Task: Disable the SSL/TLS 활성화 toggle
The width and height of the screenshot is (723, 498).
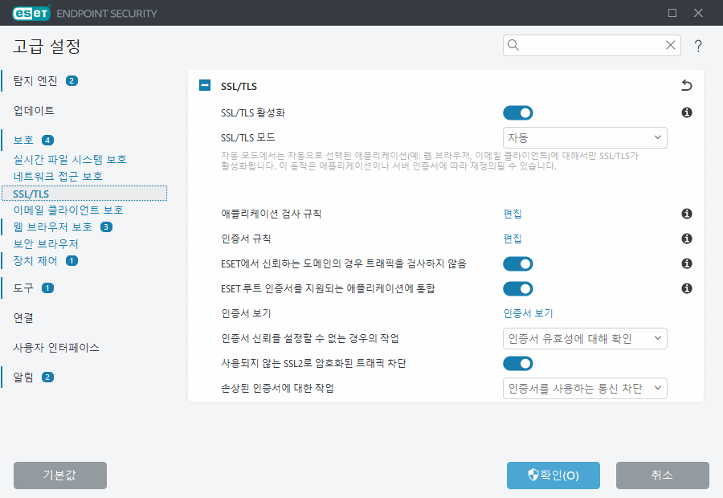Action: click(x=518, y=112)
